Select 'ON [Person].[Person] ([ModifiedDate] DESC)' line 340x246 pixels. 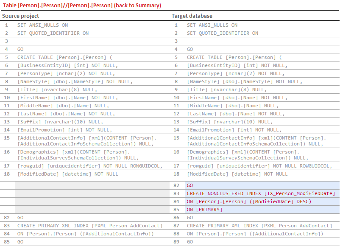(x=249, y=201)
